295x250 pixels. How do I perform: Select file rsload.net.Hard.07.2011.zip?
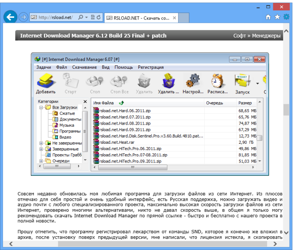pyautogui.click(x=175, y=117)
